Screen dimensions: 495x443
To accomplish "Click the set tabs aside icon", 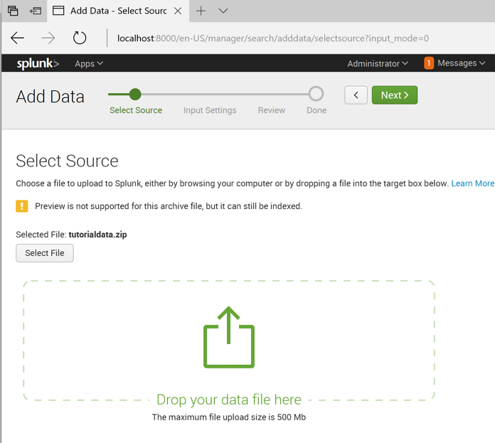I will coord(36,11).
